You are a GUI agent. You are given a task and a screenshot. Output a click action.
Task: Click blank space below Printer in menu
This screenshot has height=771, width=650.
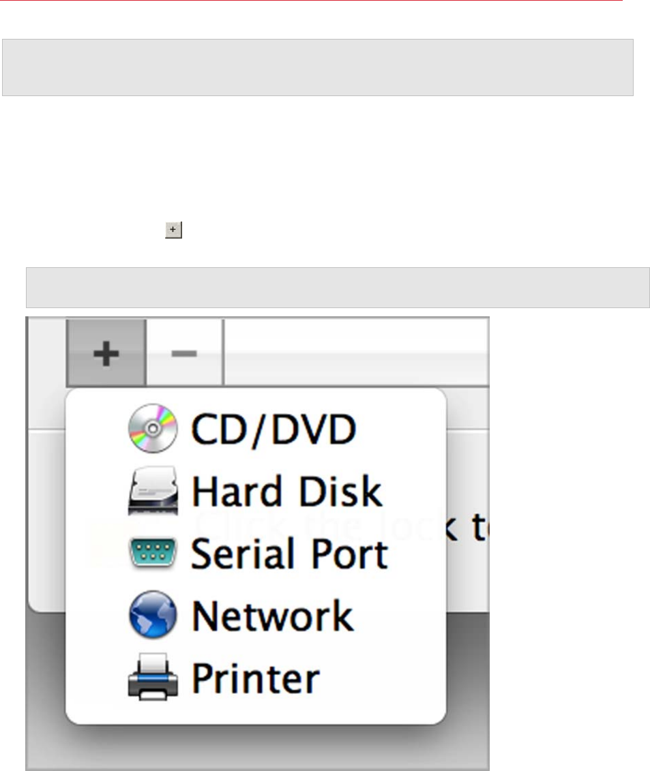256,712
